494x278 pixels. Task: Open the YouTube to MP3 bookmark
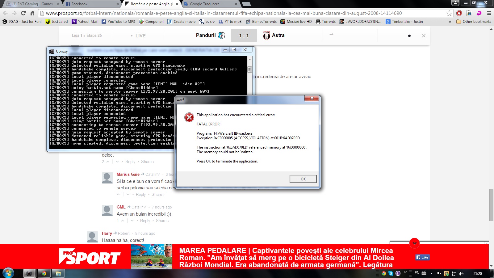point(118,22)
